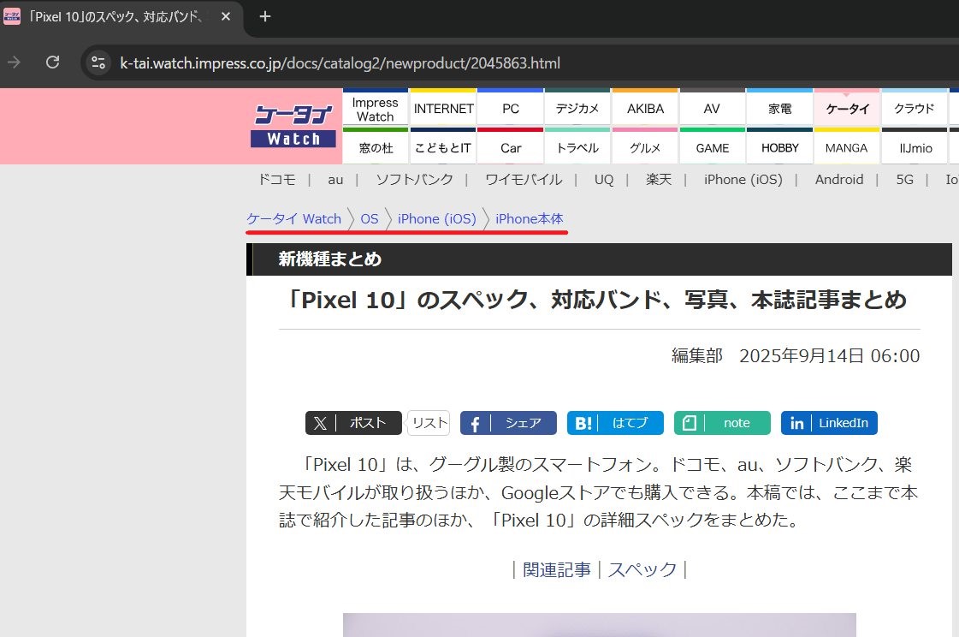
Task: Open the 家電 Watch tab
Action: pyautogui.click(x=780, y=109)
